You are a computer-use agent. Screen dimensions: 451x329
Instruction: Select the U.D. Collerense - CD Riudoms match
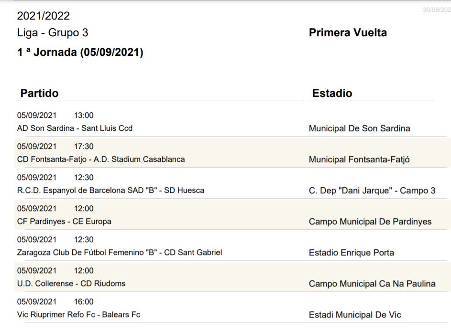click(71, 283)
